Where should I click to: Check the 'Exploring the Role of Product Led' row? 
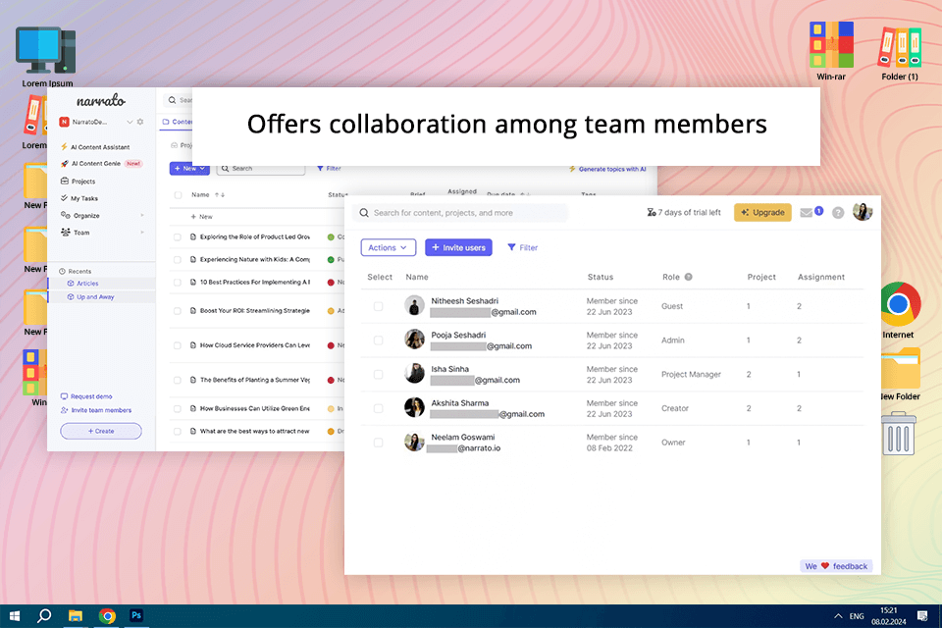[x=178, y=237]
